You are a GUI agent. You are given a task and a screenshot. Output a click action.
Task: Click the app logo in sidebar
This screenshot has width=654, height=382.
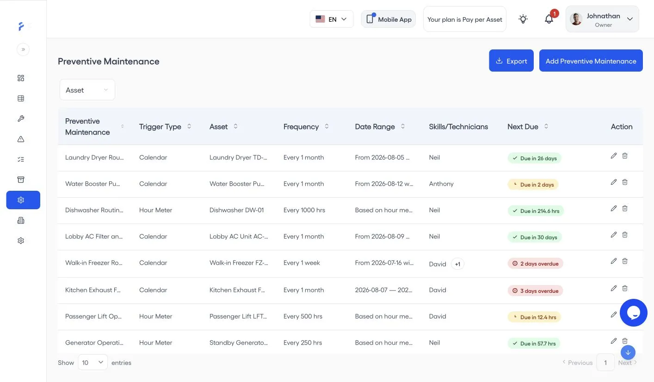22,27
